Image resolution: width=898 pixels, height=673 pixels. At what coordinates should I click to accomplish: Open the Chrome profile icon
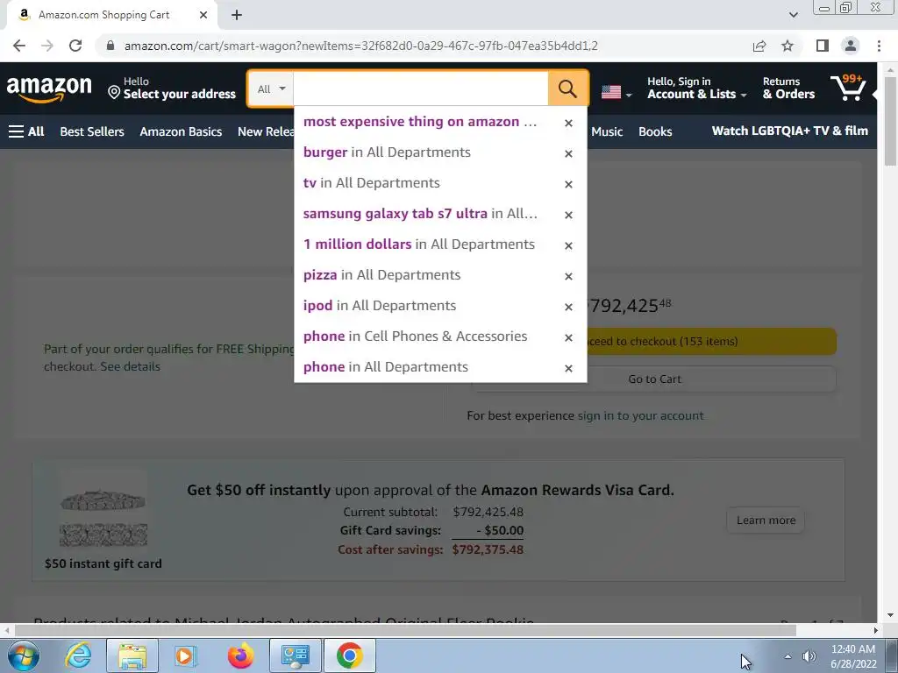pyautogui.click(x=851, y=46)
